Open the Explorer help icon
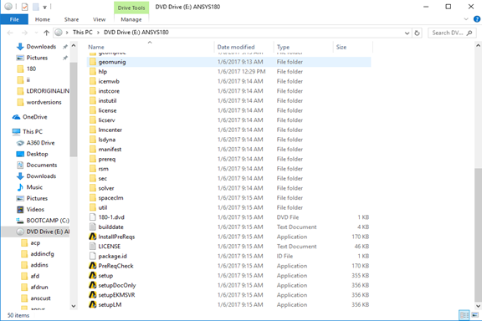Viewport: 482px width, 321px height. click(x=477, y=19)
